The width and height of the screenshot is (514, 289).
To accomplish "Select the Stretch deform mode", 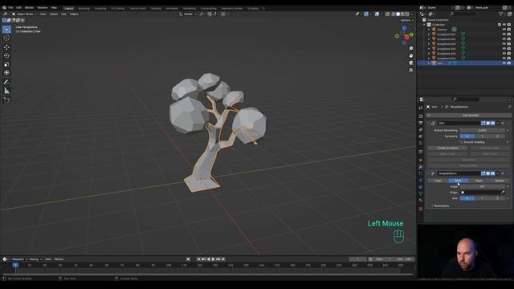I will [x=500, y=181].
